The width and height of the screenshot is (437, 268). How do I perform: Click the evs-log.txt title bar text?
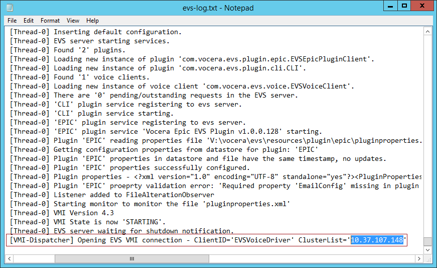218,8
